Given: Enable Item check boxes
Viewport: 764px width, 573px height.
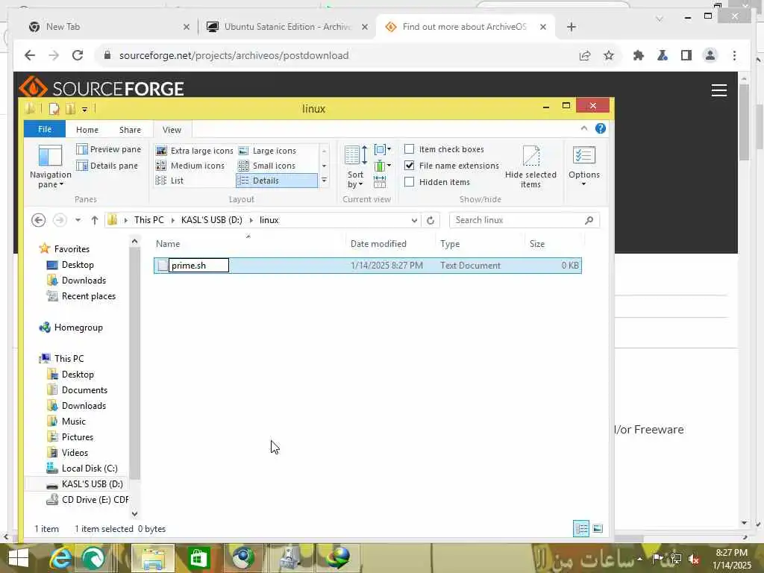Looking at the screenshot, I should click(410, 149).
